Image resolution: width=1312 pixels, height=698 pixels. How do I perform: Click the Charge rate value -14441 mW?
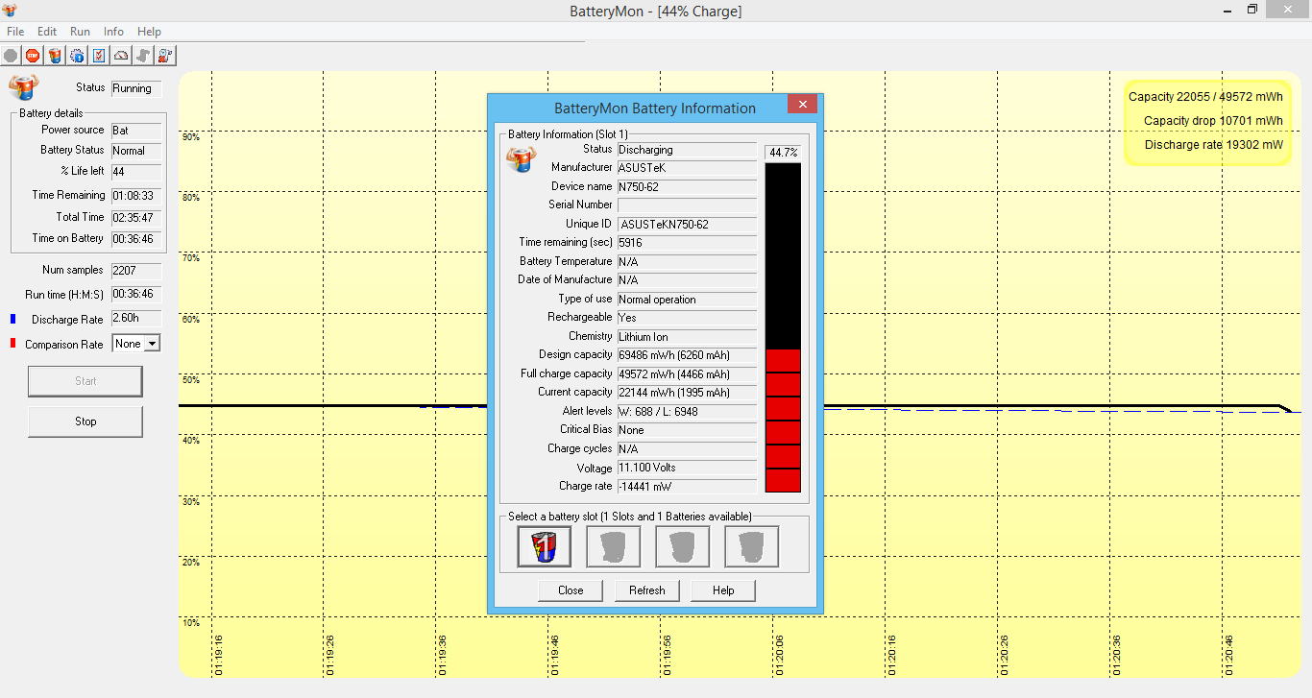point(687,487)
